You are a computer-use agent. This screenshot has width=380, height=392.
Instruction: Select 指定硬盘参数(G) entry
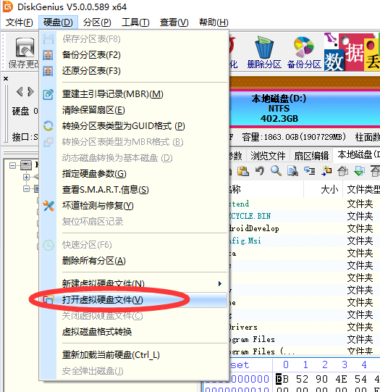134,174
